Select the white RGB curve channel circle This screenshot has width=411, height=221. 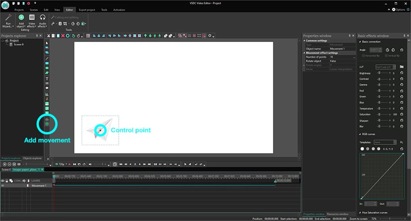click(362, 149)
